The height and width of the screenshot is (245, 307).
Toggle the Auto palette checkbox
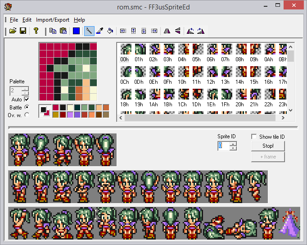[x=27, y=99]
